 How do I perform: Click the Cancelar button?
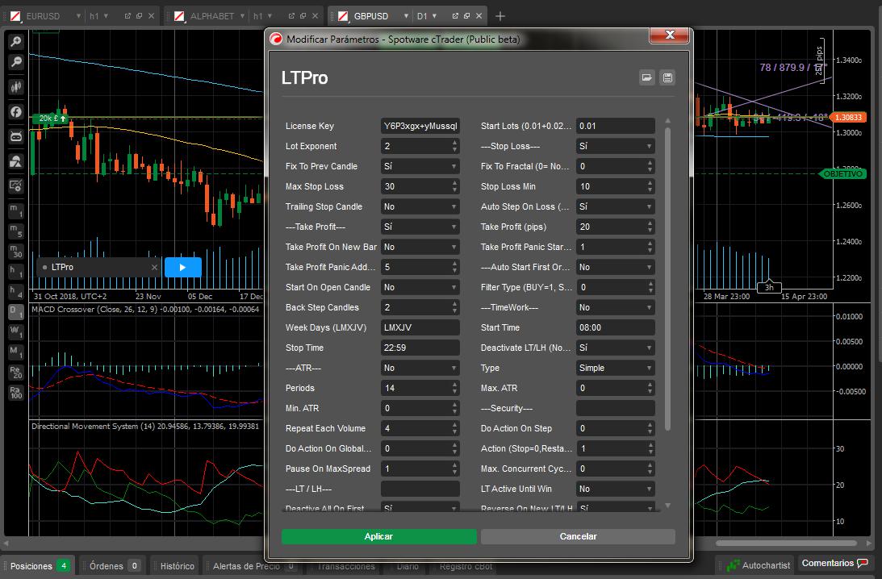click(578, 536)
